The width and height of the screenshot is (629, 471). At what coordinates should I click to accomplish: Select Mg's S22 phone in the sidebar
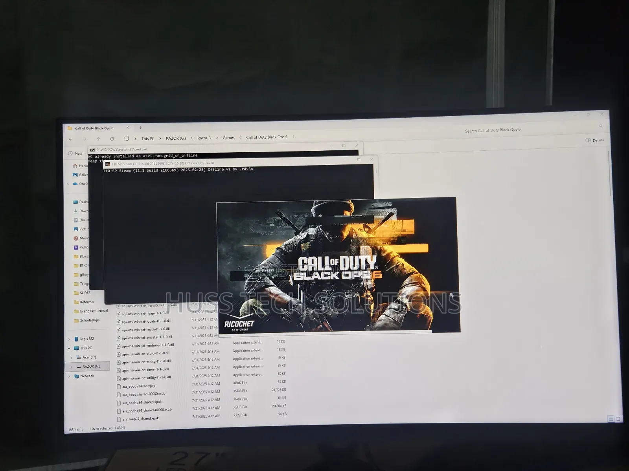coord(84,339)
